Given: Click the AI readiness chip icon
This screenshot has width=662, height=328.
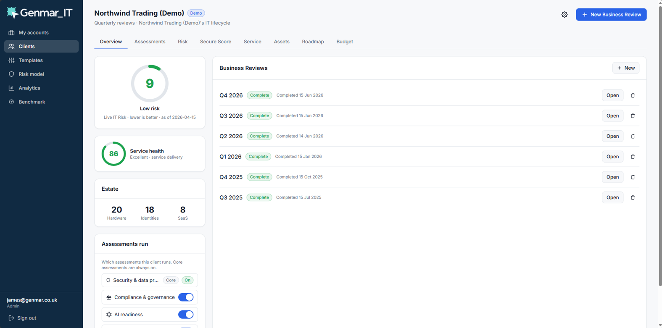Looking at the screenshot, I should click(x=109, y=315).
